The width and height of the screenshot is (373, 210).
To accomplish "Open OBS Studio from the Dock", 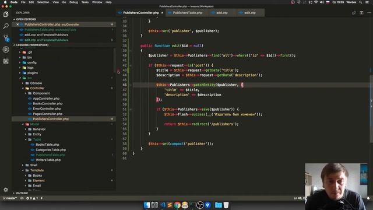I will [x=200, y=205].
